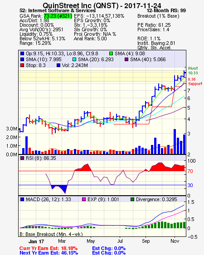Click the 12-Month RS: 99 label
204x255 pixels.
[x=166, y=10]
